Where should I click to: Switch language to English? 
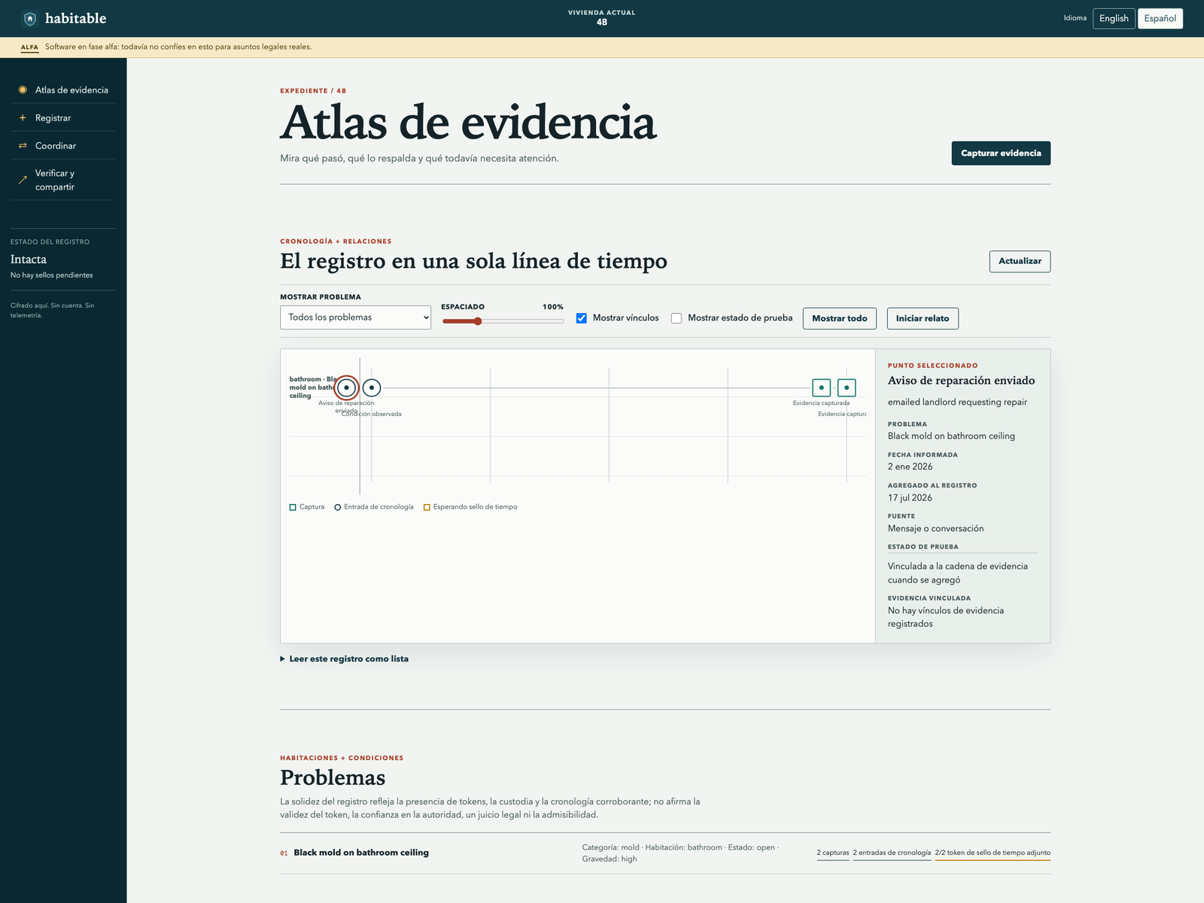tap(1114, 19)
